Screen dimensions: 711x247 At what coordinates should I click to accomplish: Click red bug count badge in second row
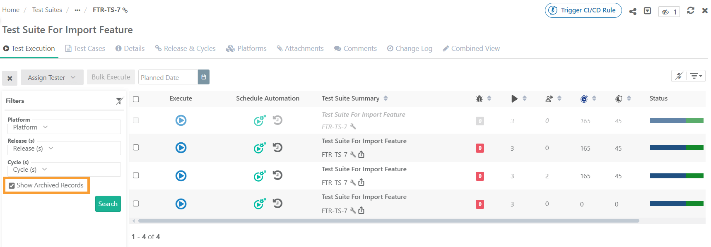(480, 148)
